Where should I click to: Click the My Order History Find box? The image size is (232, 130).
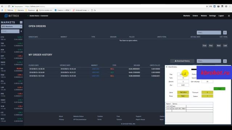pos(209,61)
